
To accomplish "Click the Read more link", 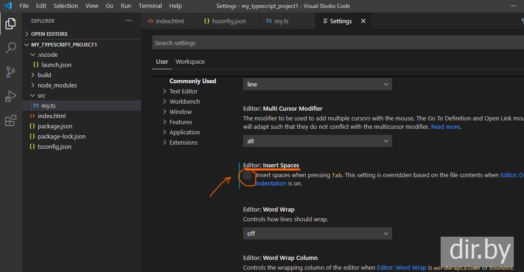I will click(x=445, y=126).
